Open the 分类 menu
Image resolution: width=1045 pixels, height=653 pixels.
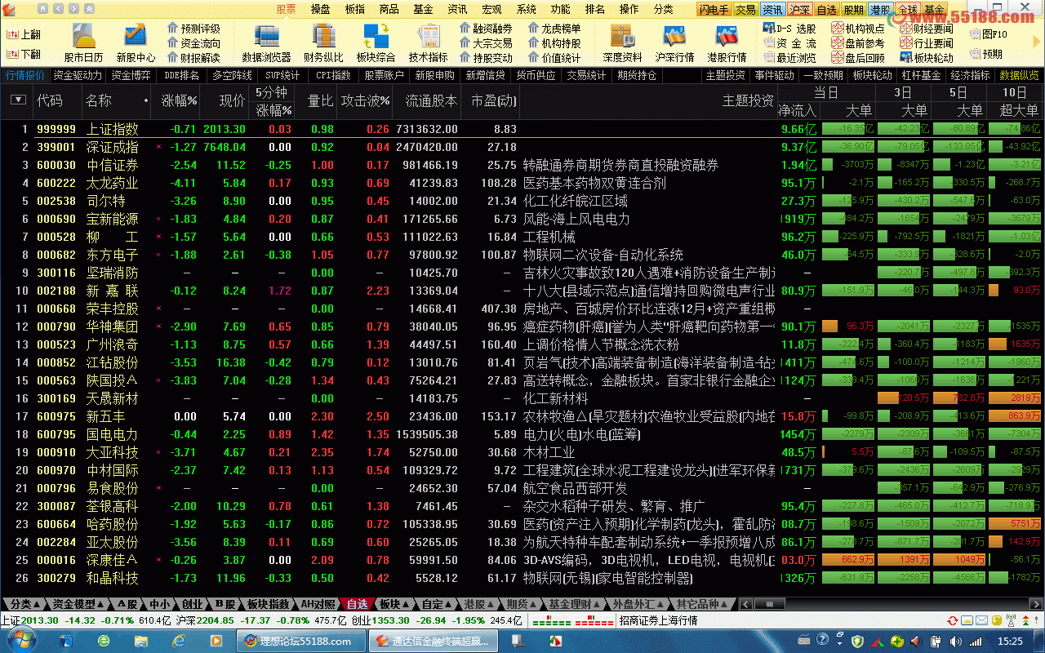(664, 9)
